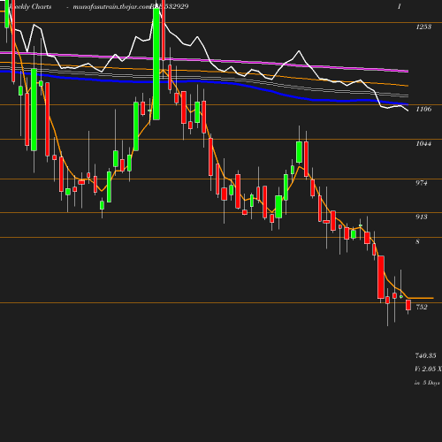Select the volume text 'V: 2.05 X'
Viewport: 442px width, 442px height.
click(x=428, y=369)
